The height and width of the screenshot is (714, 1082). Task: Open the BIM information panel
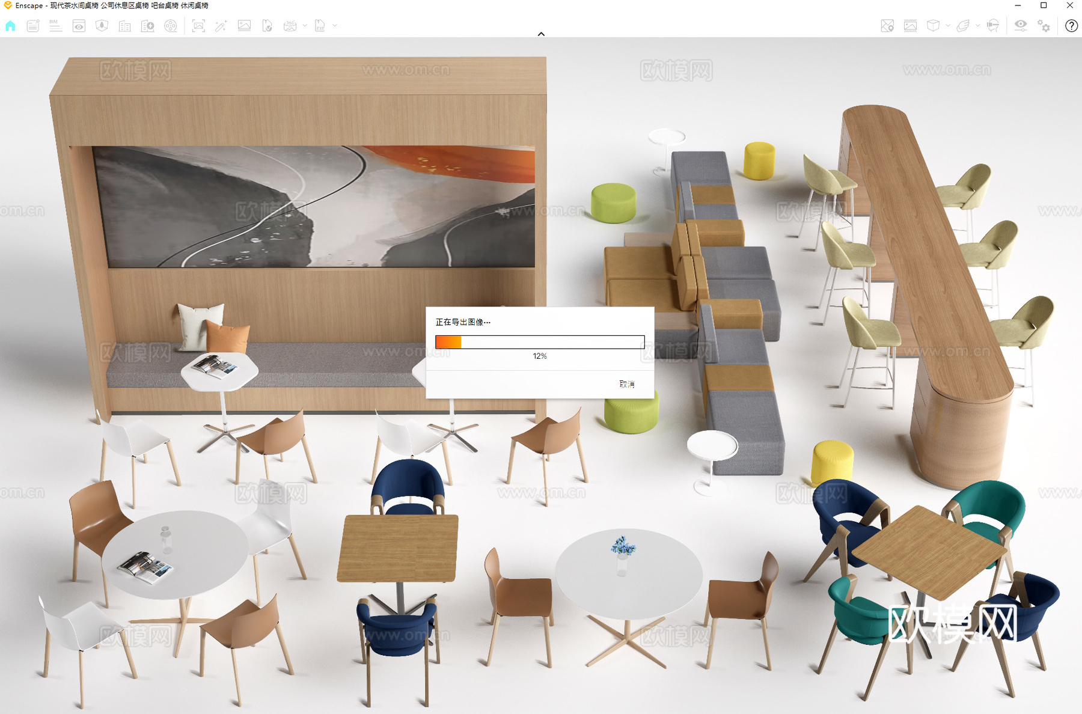coord(56,26)
